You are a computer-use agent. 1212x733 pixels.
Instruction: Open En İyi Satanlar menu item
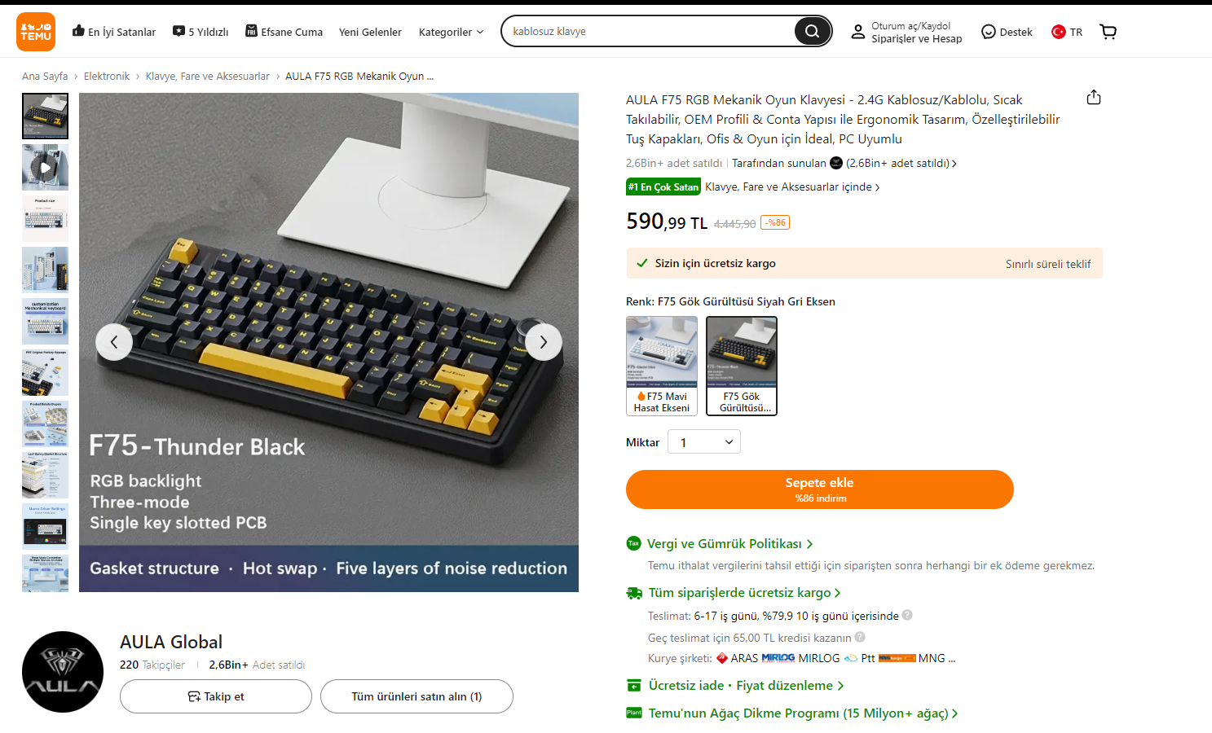coord(114,32)
